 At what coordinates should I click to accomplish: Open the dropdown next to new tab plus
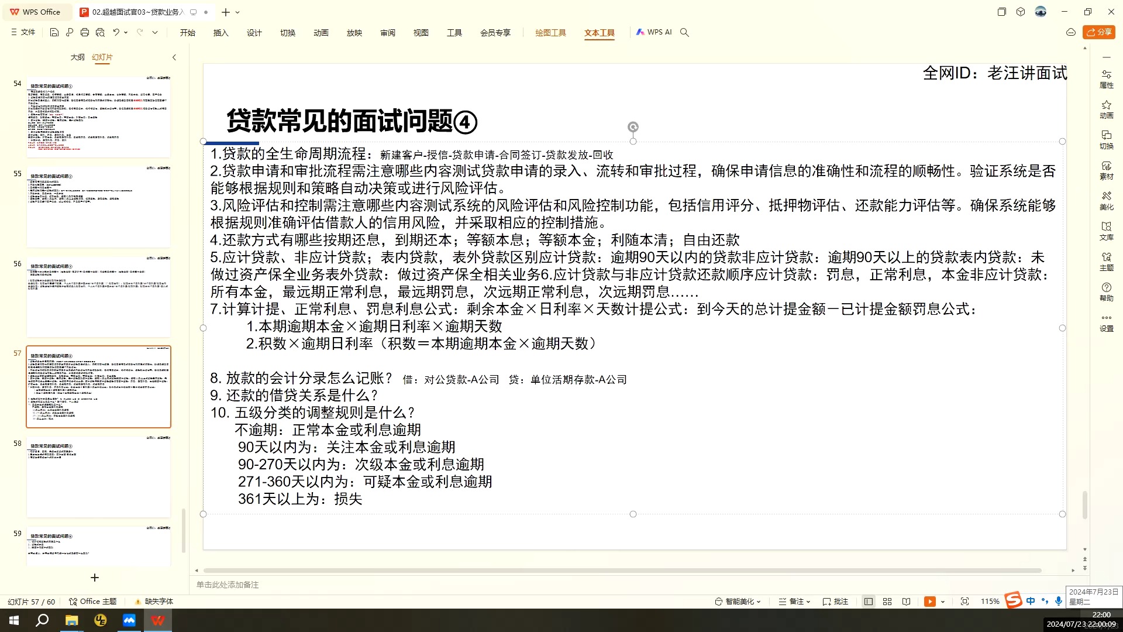point(237,12)
